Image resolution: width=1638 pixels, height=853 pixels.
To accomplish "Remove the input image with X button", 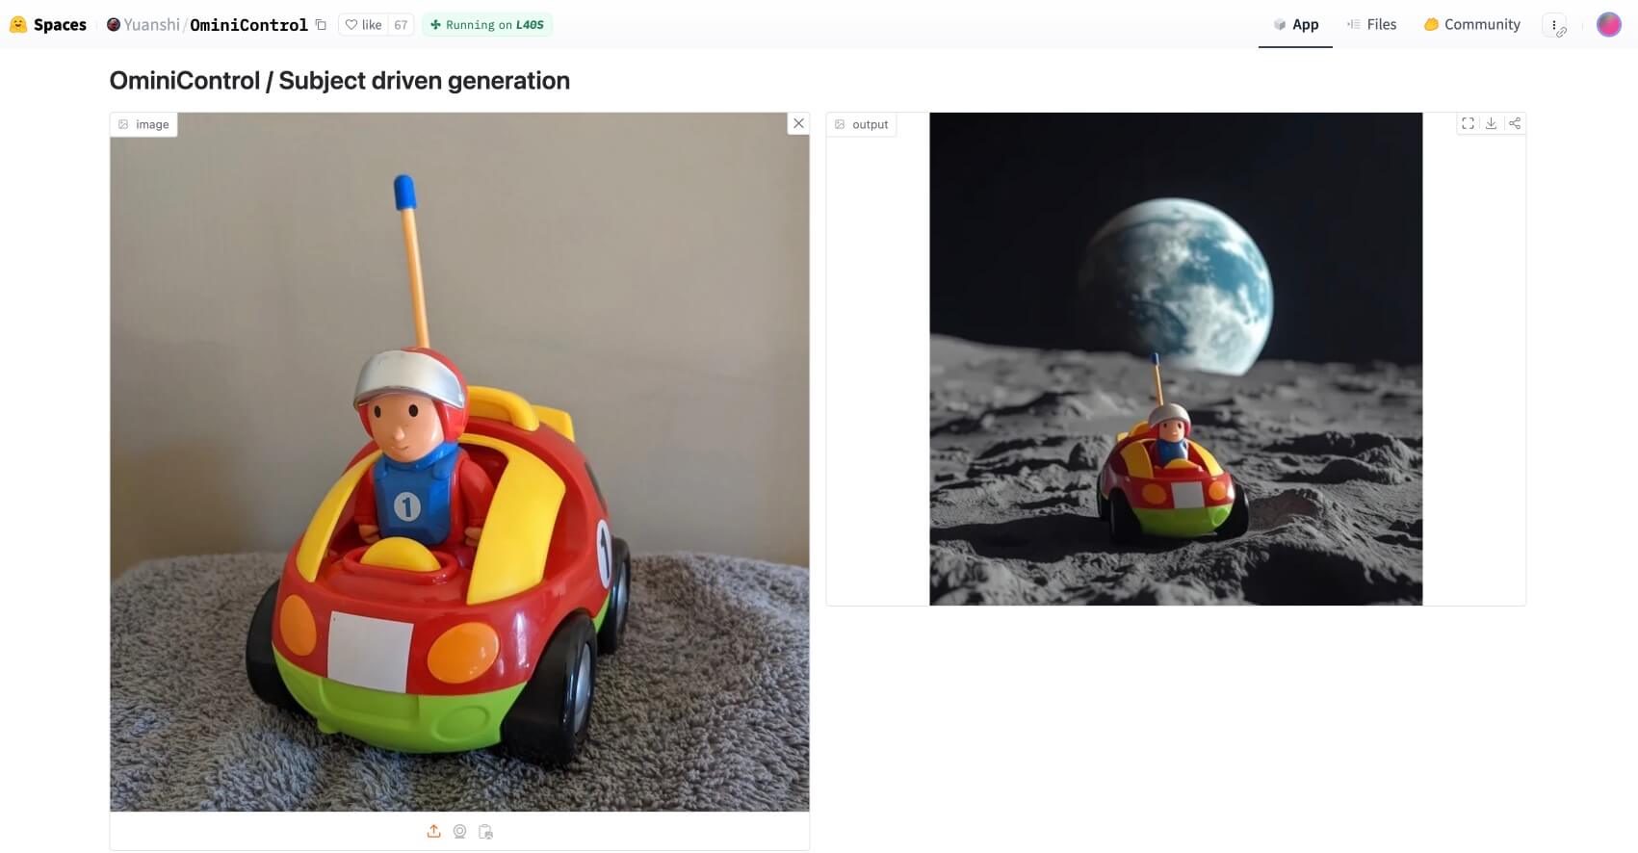I will pyautogui.click(x=798, y=123).
